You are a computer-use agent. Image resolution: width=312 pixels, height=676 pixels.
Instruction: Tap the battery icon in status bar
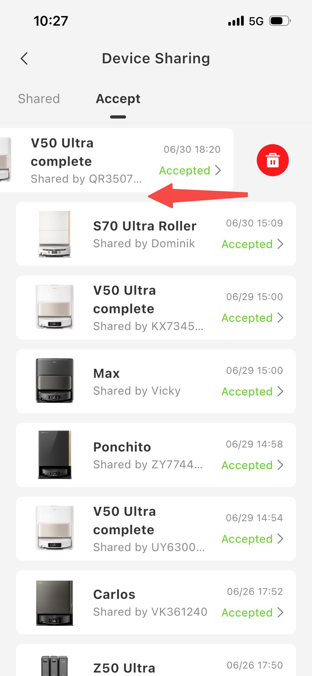point(280,21)
